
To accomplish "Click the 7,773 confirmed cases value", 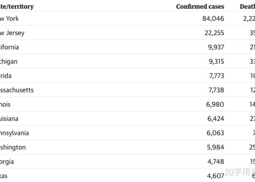I will pos(217,76).
